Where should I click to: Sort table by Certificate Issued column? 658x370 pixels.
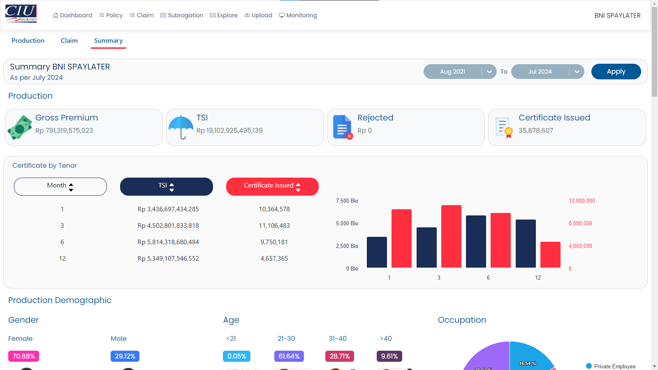(272, 187)
